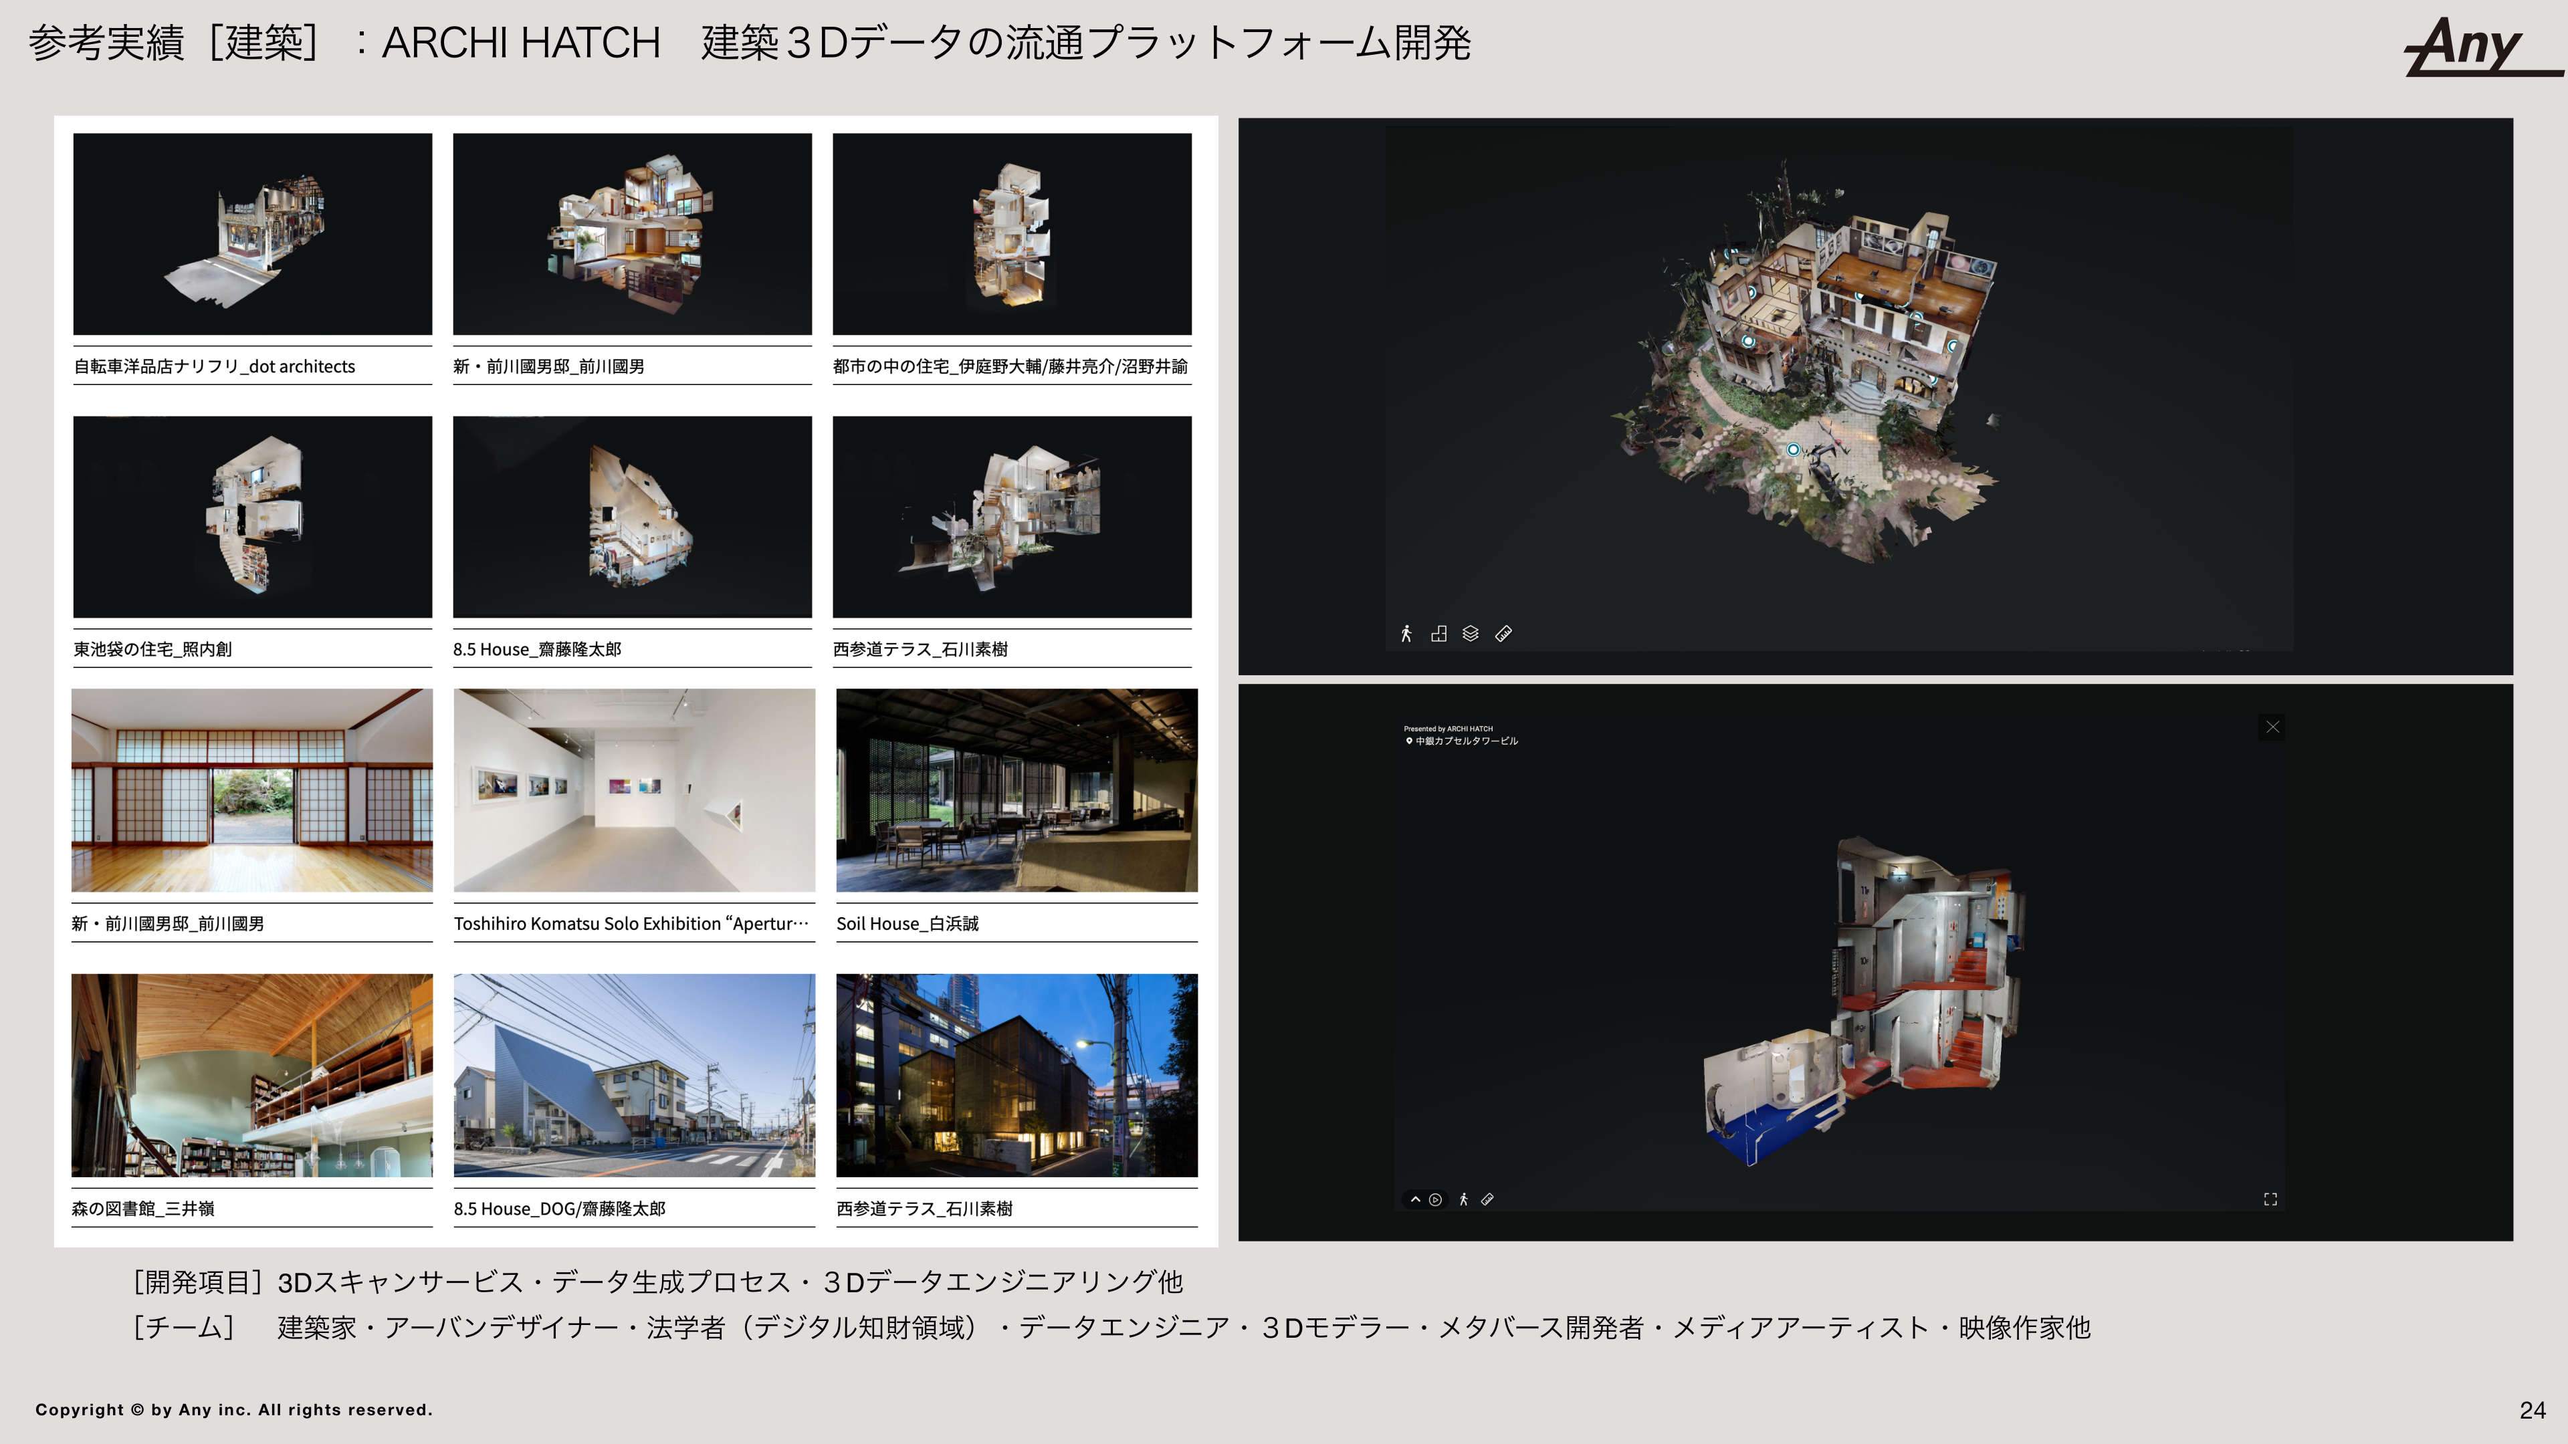Click caption 東池袋の住宅_照内創
The image size is (2568, 1444).
tap(152, 650)
